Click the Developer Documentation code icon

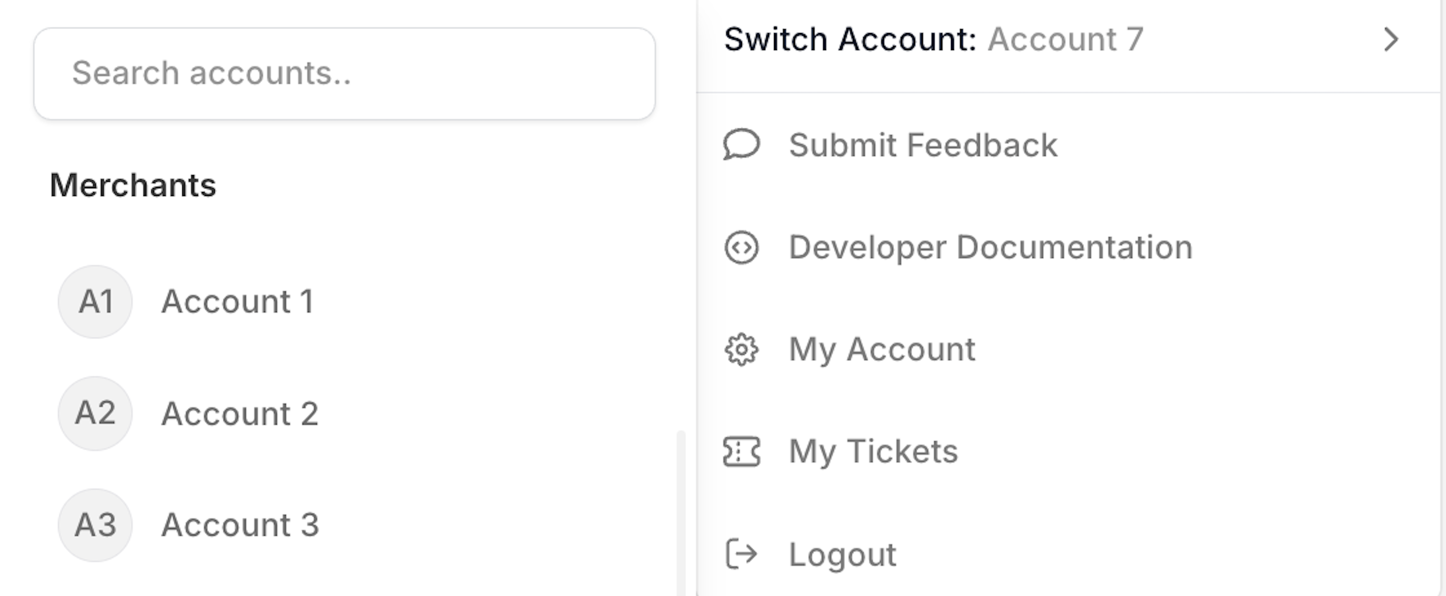[x=741, y=247]
